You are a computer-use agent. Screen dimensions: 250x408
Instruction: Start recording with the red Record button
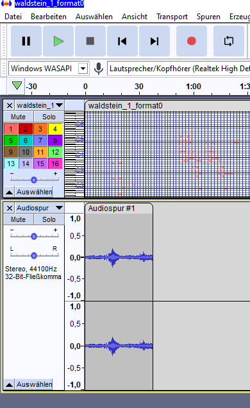pos(192,41)
